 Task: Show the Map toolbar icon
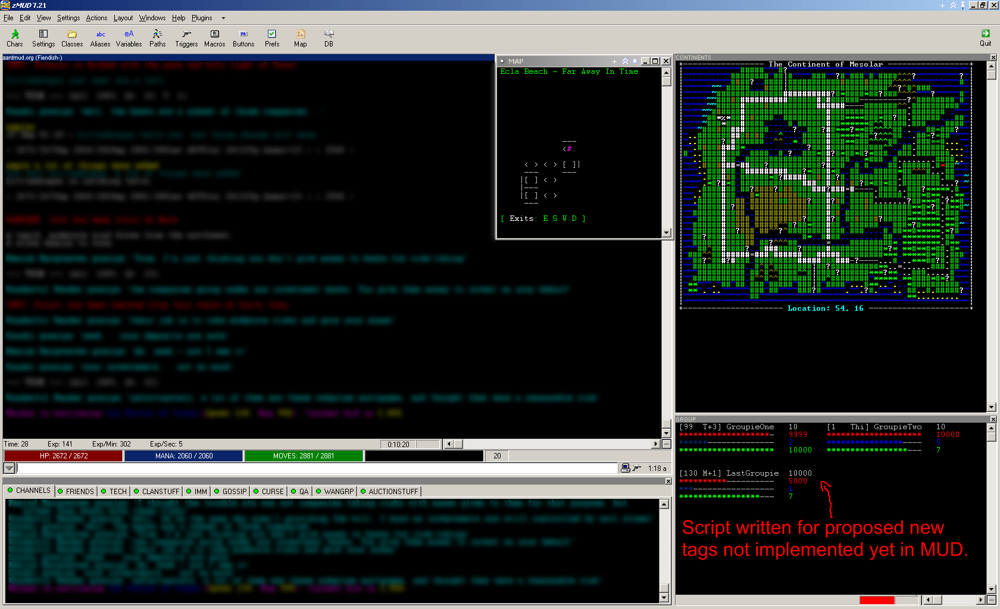click(300, 38)
